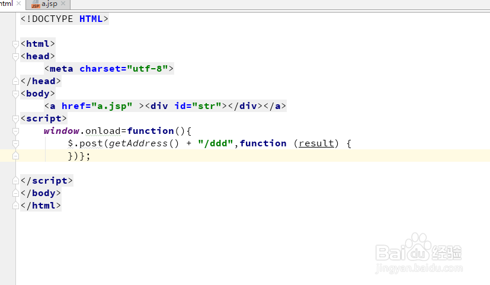The width and height of the screenshot is (490, 285).
Task: Toggle fold marker at the })}; line
Action: tap(15, 156)
